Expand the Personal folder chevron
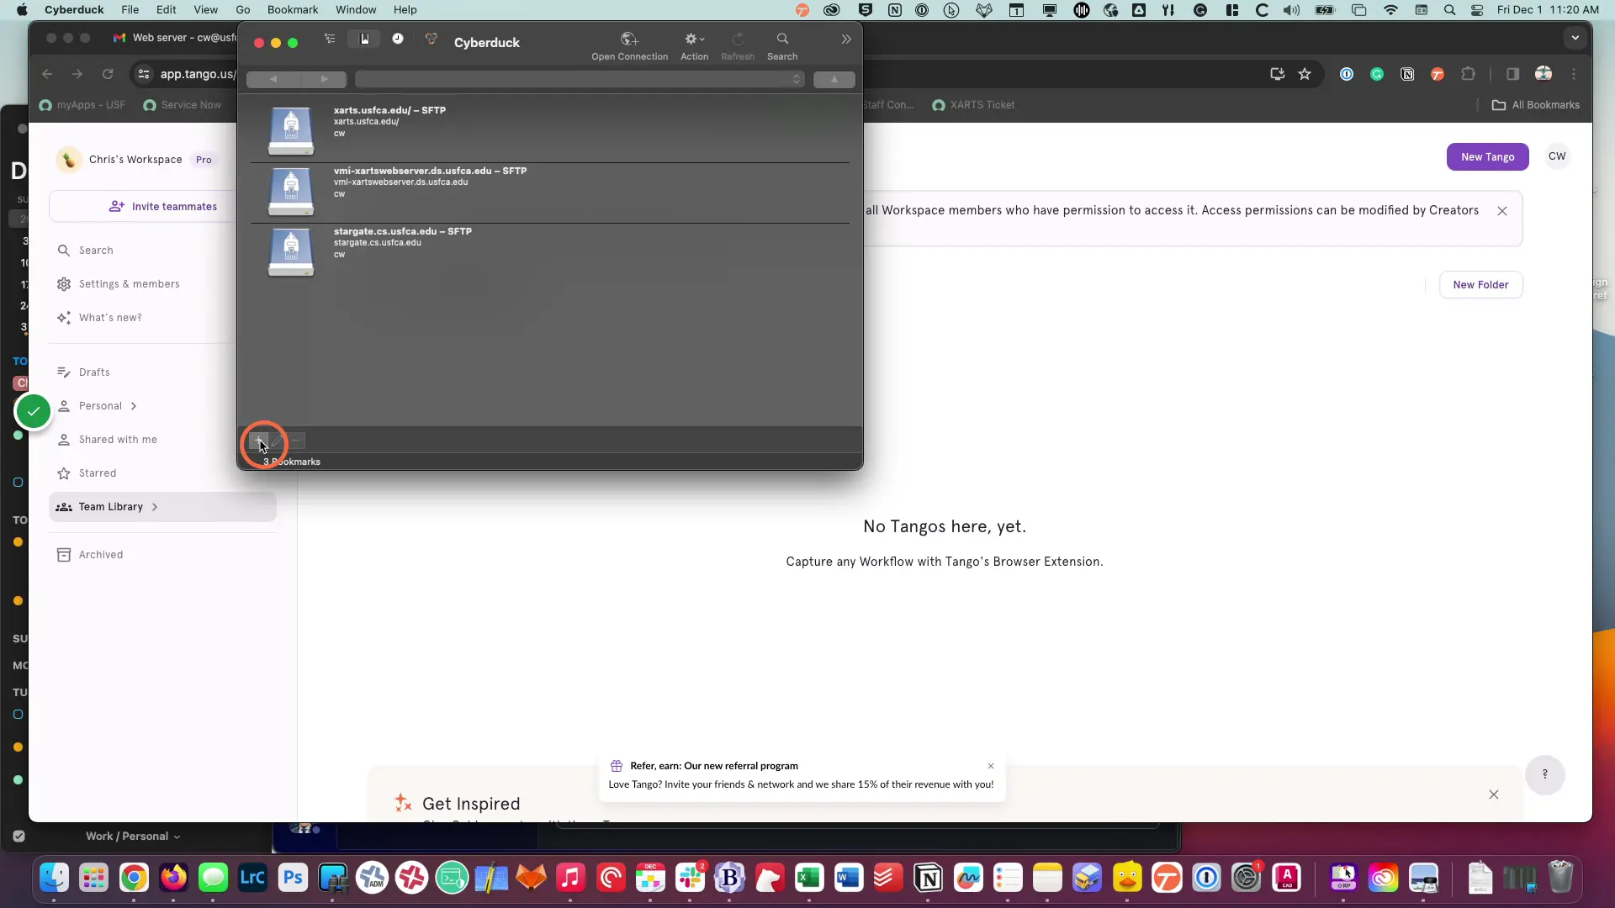 [134, 406]
